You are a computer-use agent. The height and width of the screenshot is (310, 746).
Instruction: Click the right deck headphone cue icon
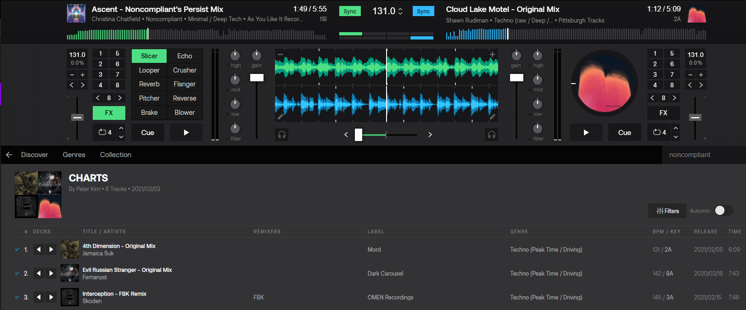coord(491,135)
